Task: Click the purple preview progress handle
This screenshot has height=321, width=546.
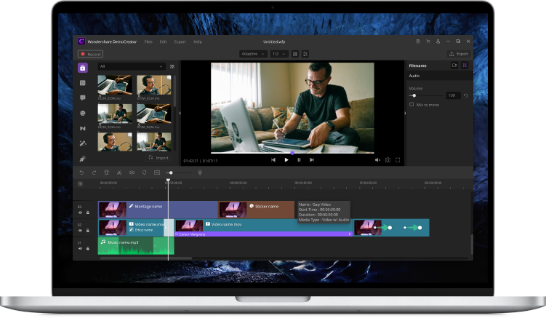Action: pyautogui.click(x=292, y=153)
